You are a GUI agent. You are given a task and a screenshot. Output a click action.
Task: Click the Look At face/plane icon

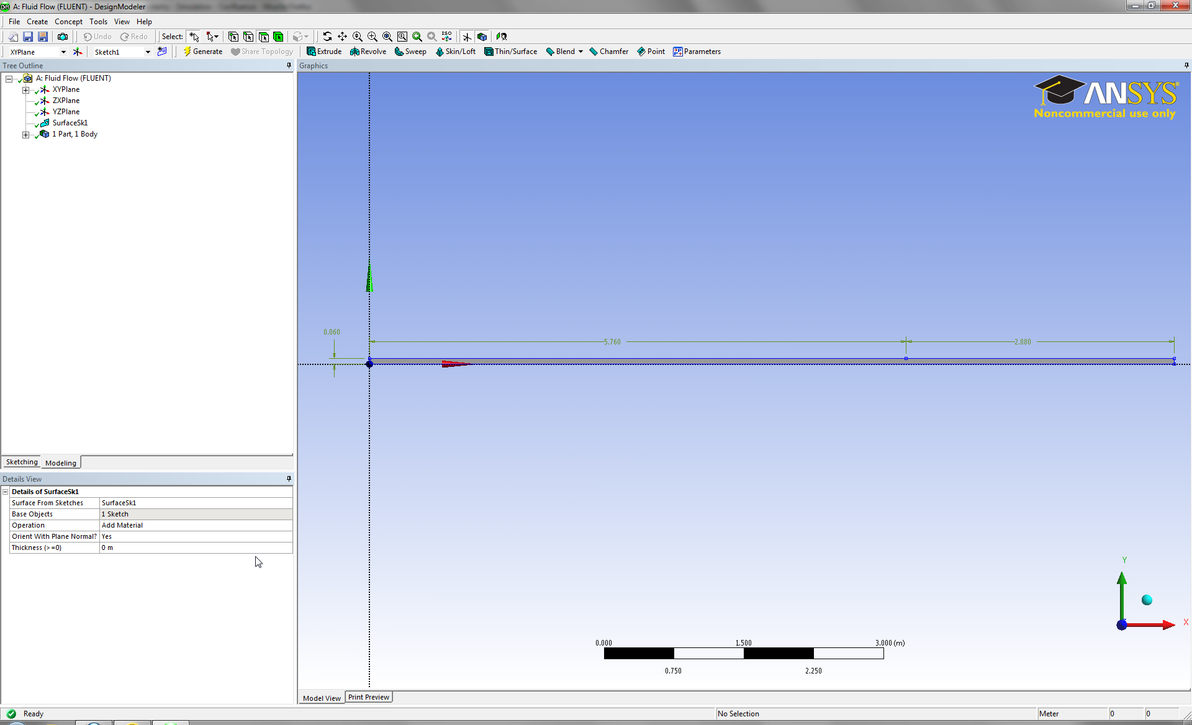pos(502,37)
